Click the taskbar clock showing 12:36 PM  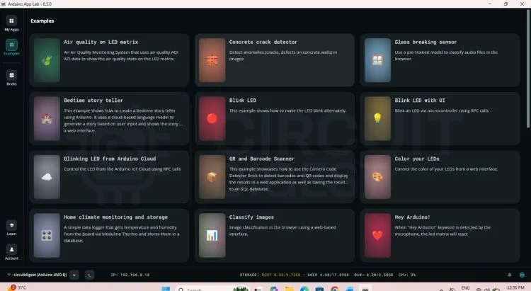(x=515, y=287)
